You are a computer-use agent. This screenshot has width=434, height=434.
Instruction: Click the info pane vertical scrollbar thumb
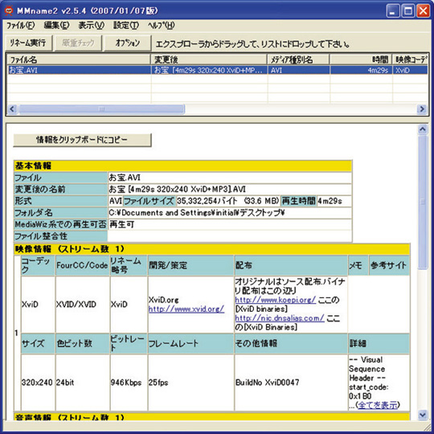(423, 202)
